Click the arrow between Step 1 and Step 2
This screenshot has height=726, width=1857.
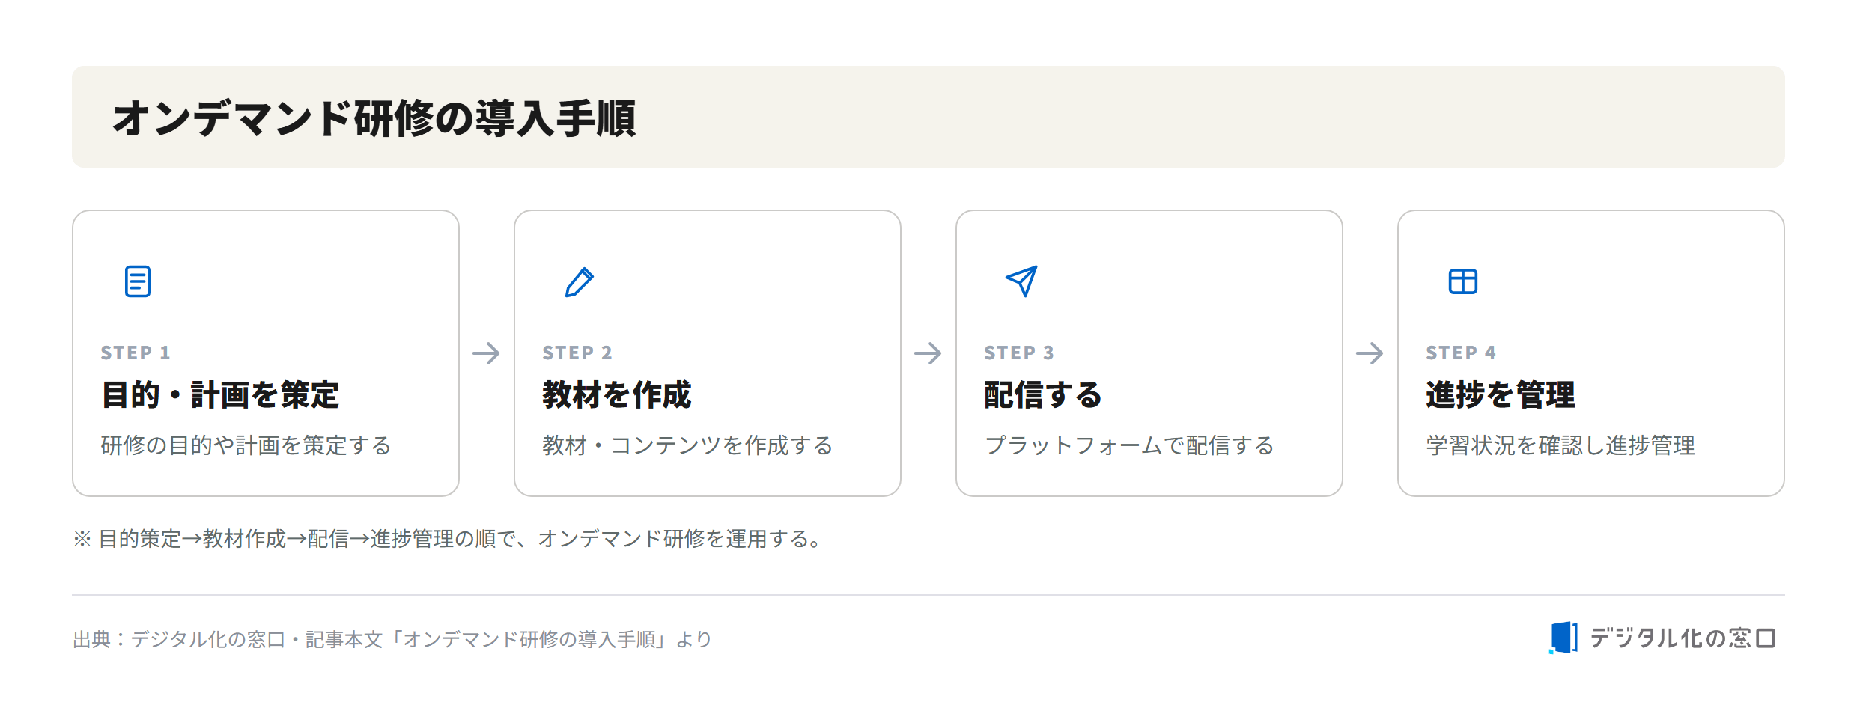[487, 353]
